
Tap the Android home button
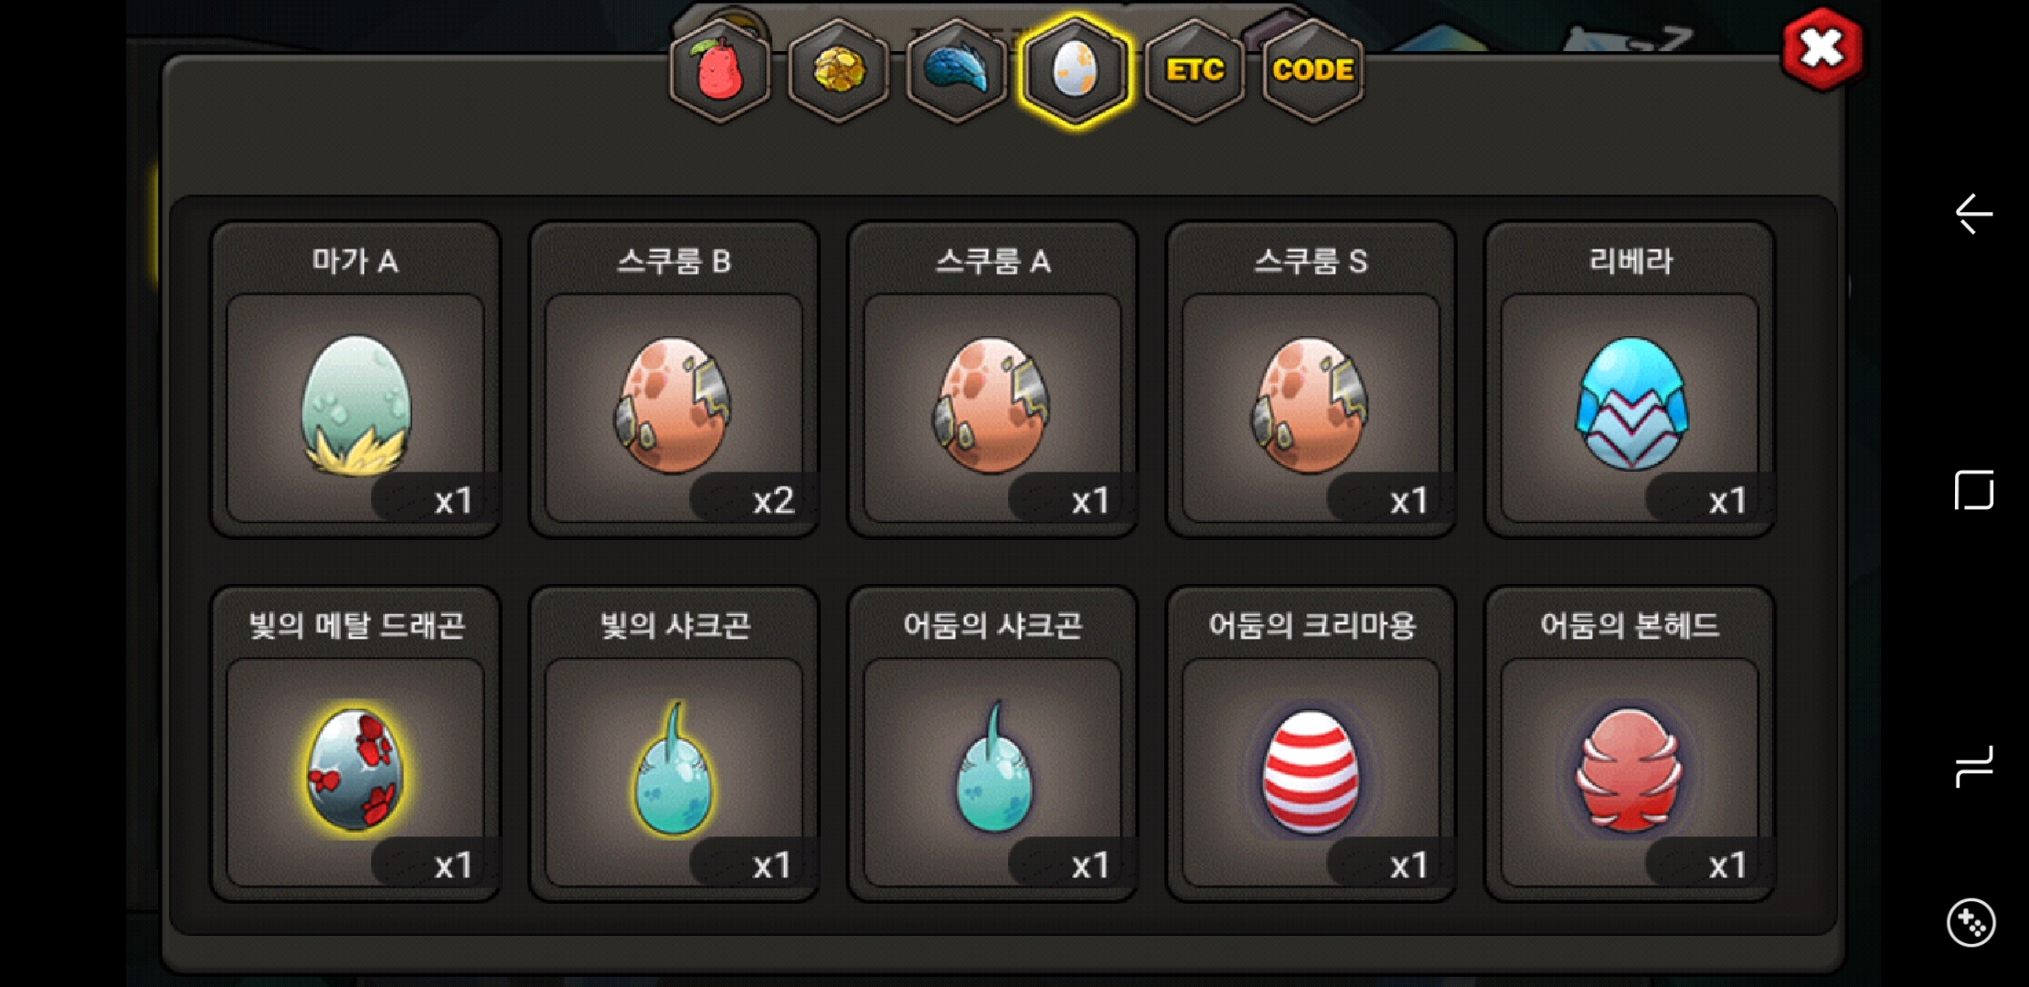(x=1973, y=491)
